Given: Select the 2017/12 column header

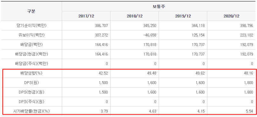Looking at the screenshot, I should [86, 16].
